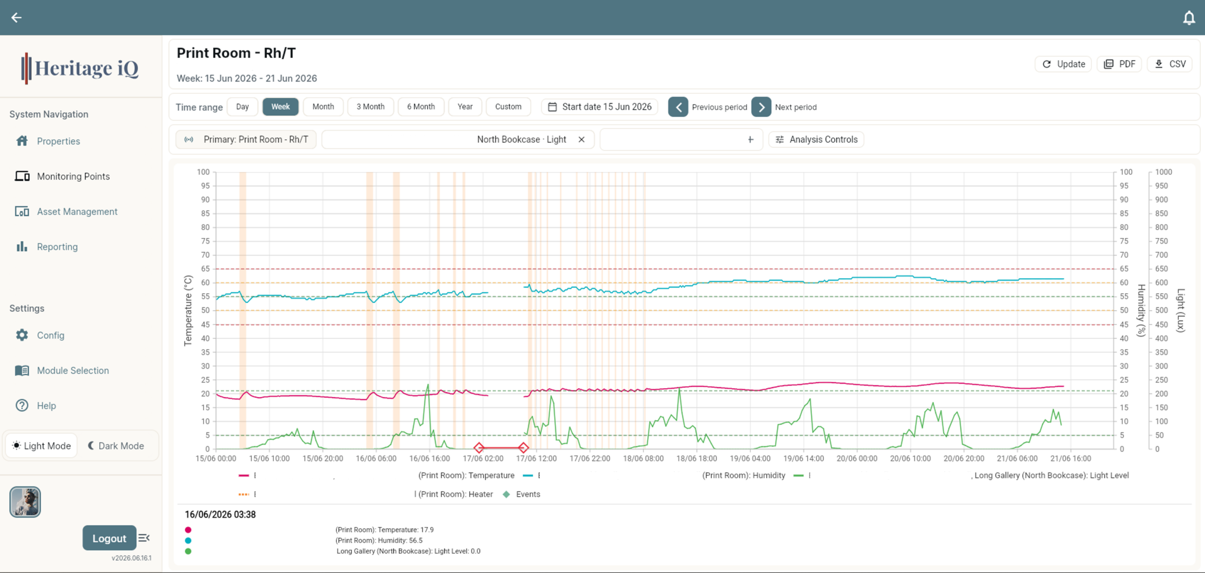The height and width of the screenshot is (573, 1205).
Task: Open the notifications bell
Action: (1189, 17)
